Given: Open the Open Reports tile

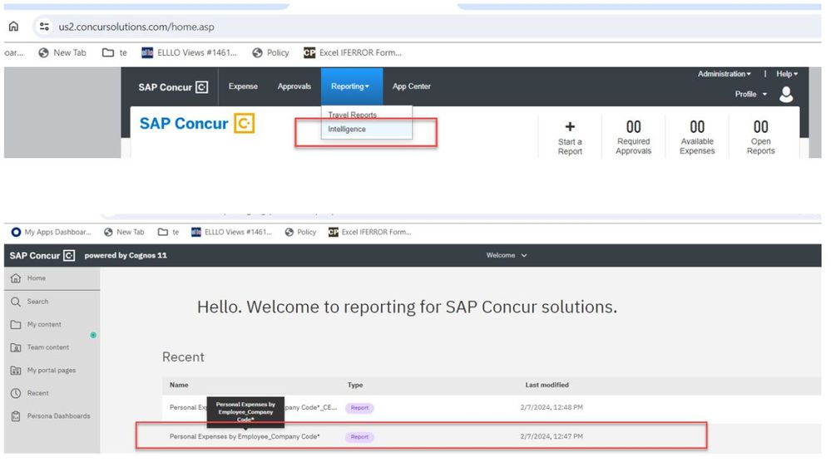Looking at the screenshot, I should (760, 137).
